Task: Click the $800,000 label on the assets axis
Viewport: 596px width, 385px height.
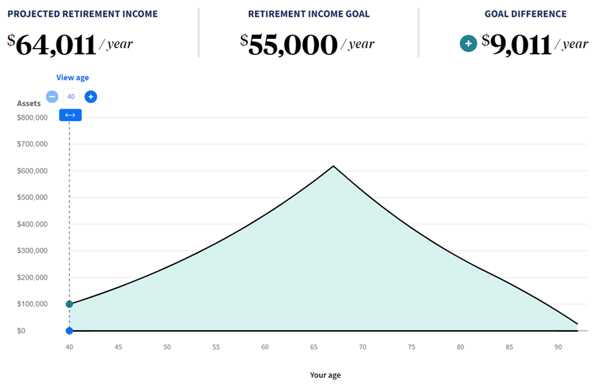Action: coord(32,118)
